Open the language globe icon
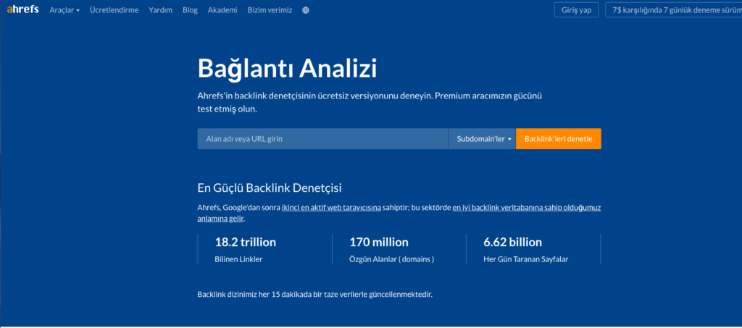The height and width of the screenshot is (328, 742). (x=306, y=10)
